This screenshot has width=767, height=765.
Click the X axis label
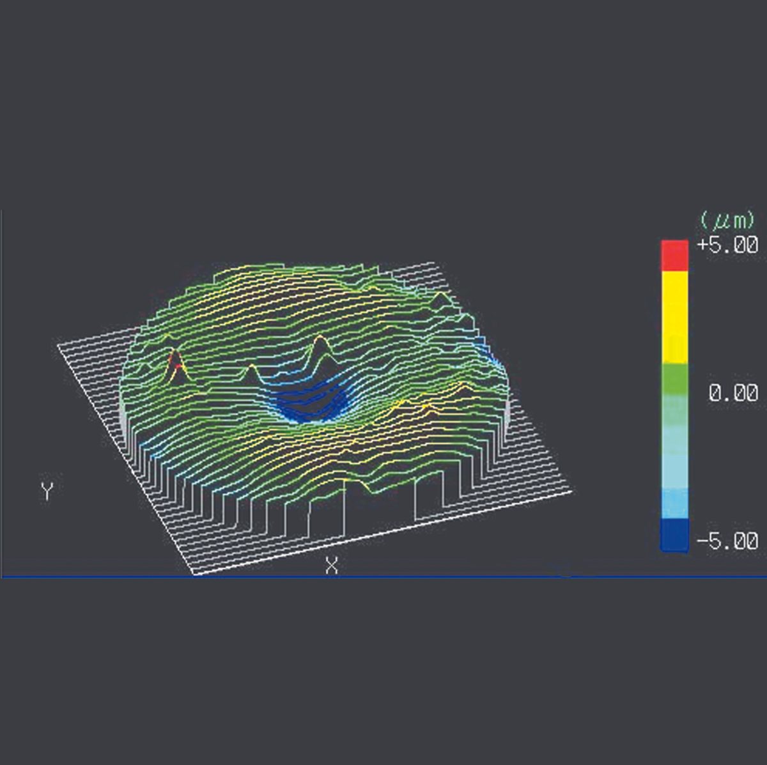[x=331, y=565]
